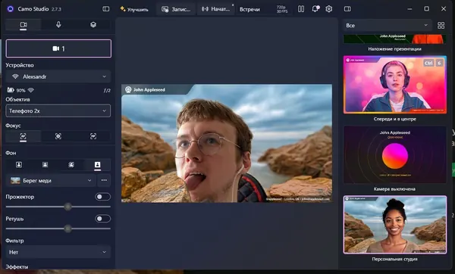Click the Camo Studio logo icon
The image size is (455, 274).
pyautogui.click(x=11, y=9)
